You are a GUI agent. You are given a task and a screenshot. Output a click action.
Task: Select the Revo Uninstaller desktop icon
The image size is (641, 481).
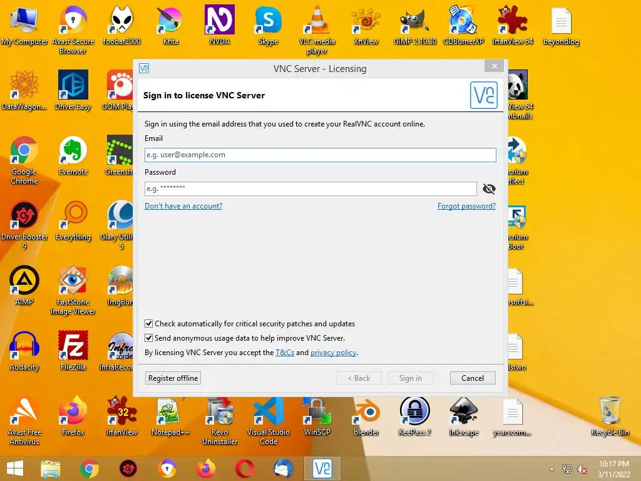coord(220,421)
